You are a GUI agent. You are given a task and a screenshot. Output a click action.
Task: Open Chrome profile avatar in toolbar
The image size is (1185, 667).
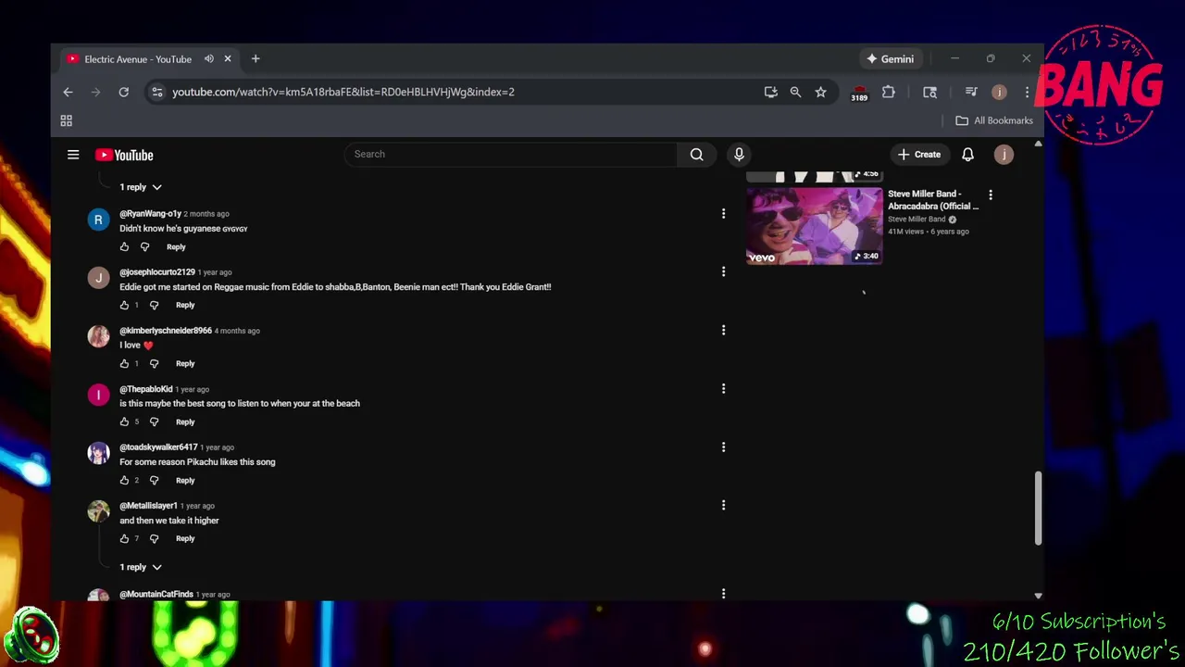click(x=999, y=92)
